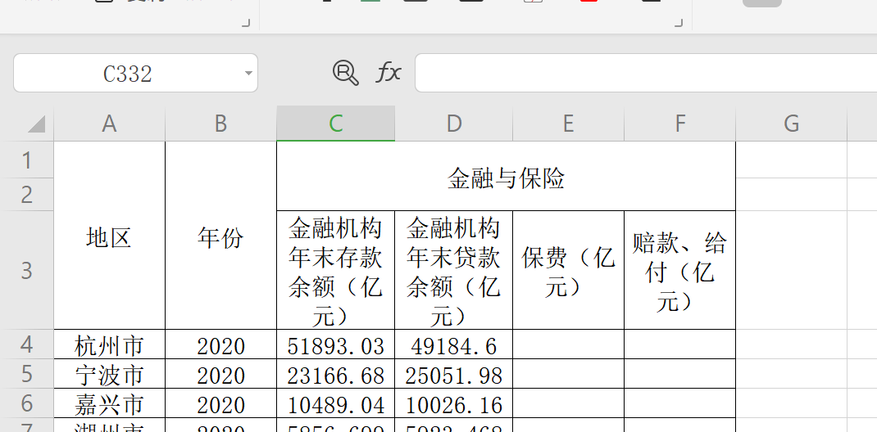Click the 金融机构年末贷款余额 header cell

453,270
